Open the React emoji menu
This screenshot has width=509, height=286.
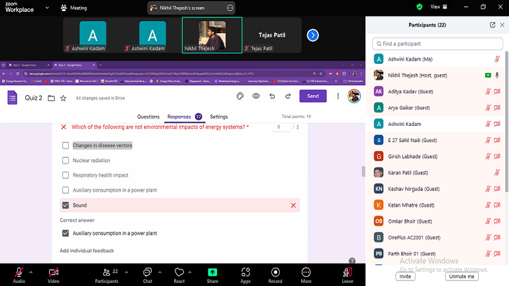coord(179,272)
